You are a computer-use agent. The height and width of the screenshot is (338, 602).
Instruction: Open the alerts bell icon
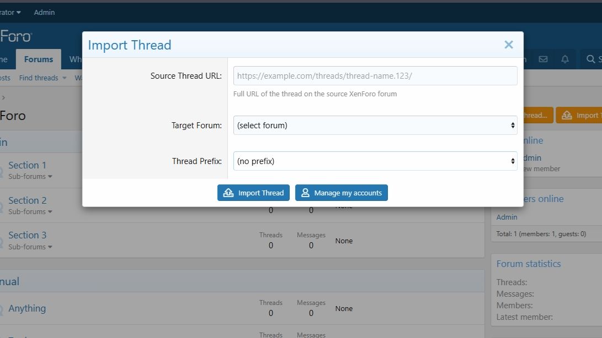565,59
